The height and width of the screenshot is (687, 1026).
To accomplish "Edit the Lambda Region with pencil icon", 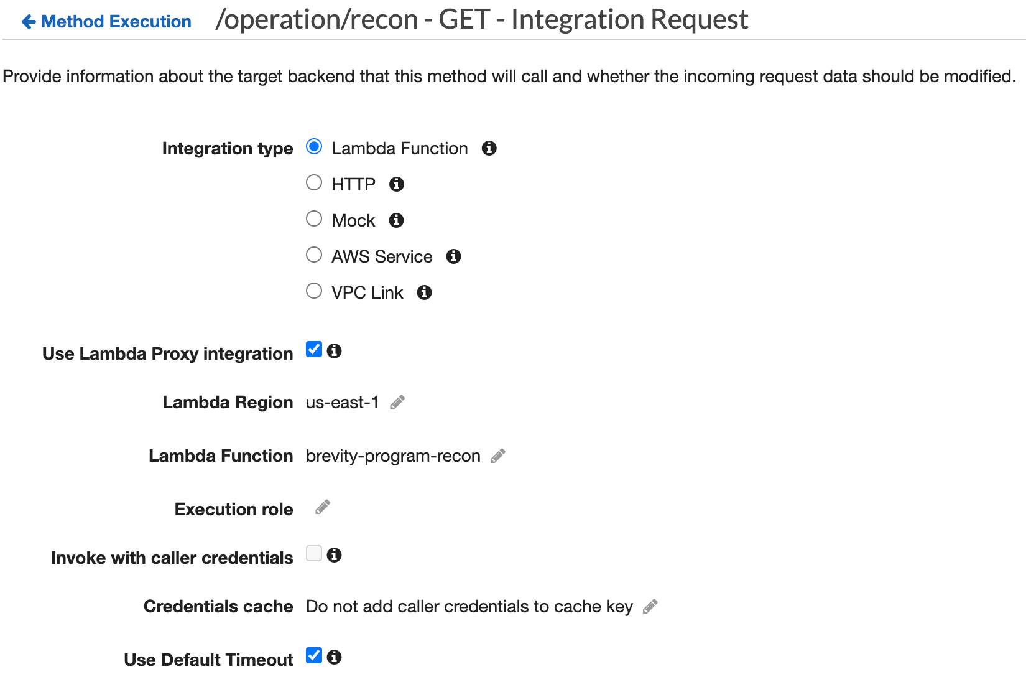I will point(397,403).
